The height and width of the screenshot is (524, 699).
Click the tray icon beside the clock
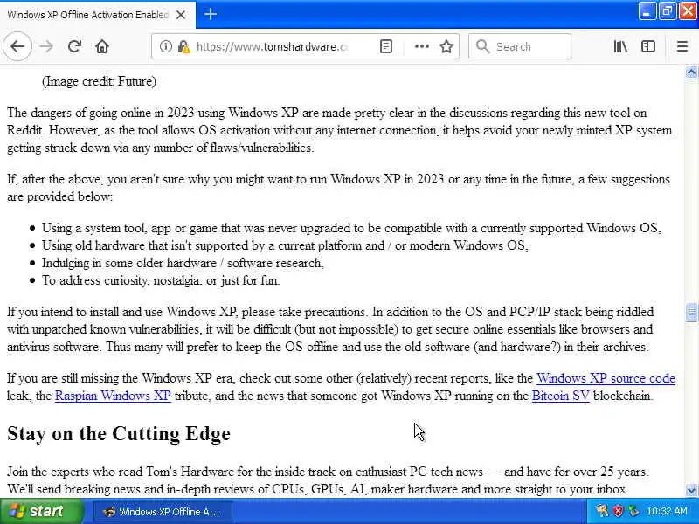click(633, 511)
